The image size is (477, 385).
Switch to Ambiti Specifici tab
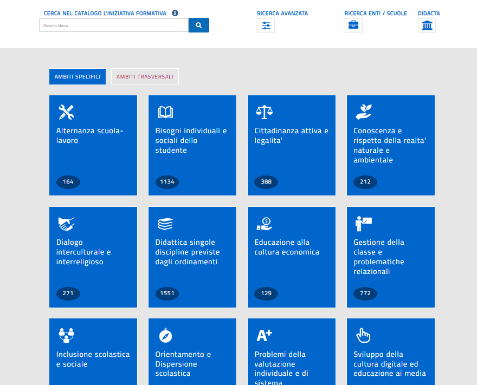[78, 76]
